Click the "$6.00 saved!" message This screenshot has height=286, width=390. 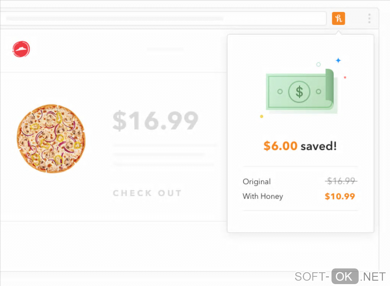tap(300, 146)
